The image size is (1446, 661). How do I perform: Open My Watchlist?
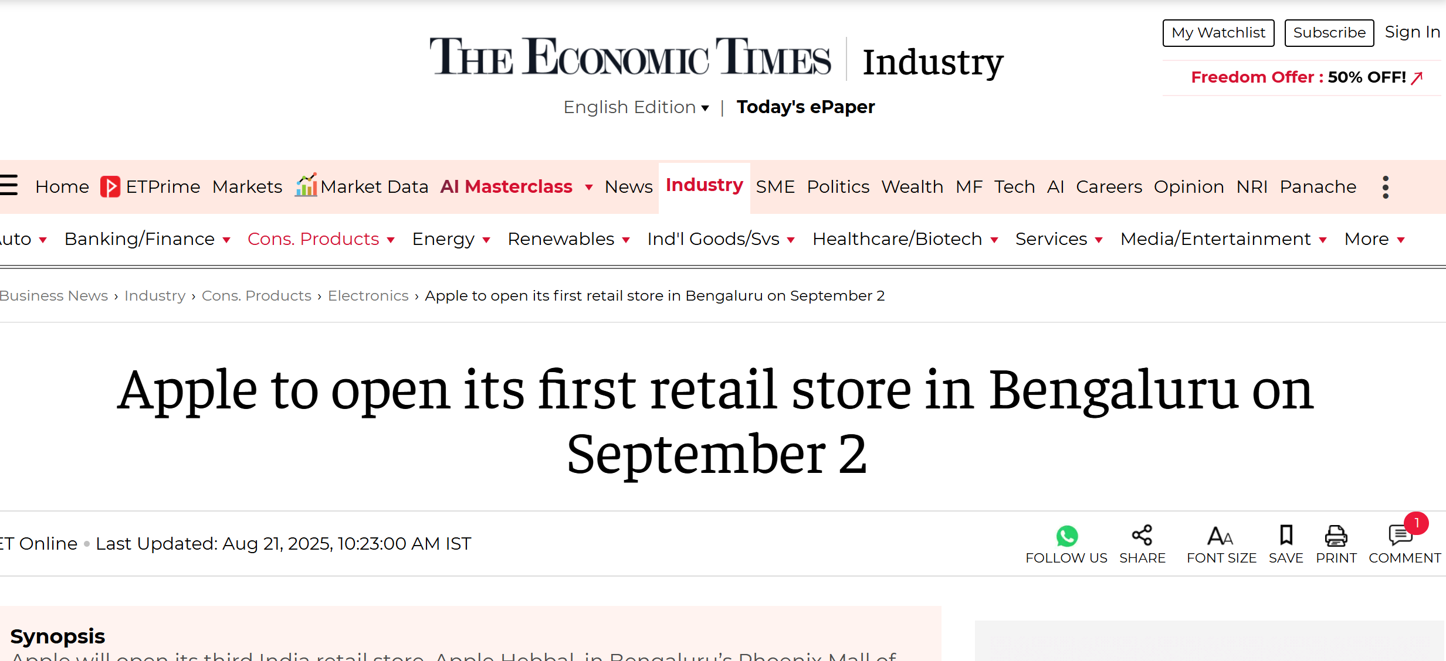[1218, 33]
